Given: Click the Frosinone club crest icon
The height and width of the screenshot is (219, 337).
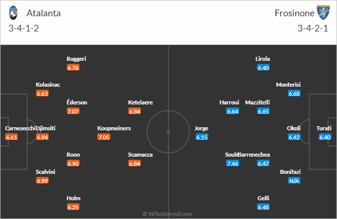Looking at the screenshot, I should click(322, 13).
